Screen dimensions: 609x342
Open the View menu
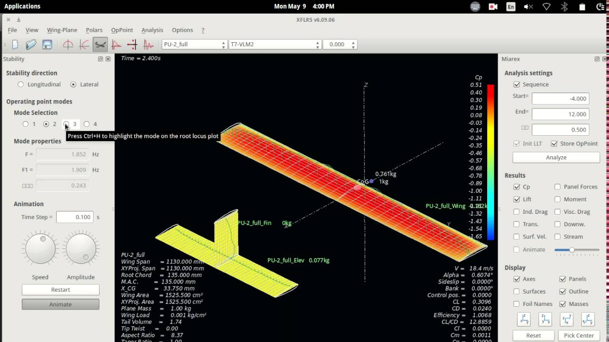click(32, 30)
